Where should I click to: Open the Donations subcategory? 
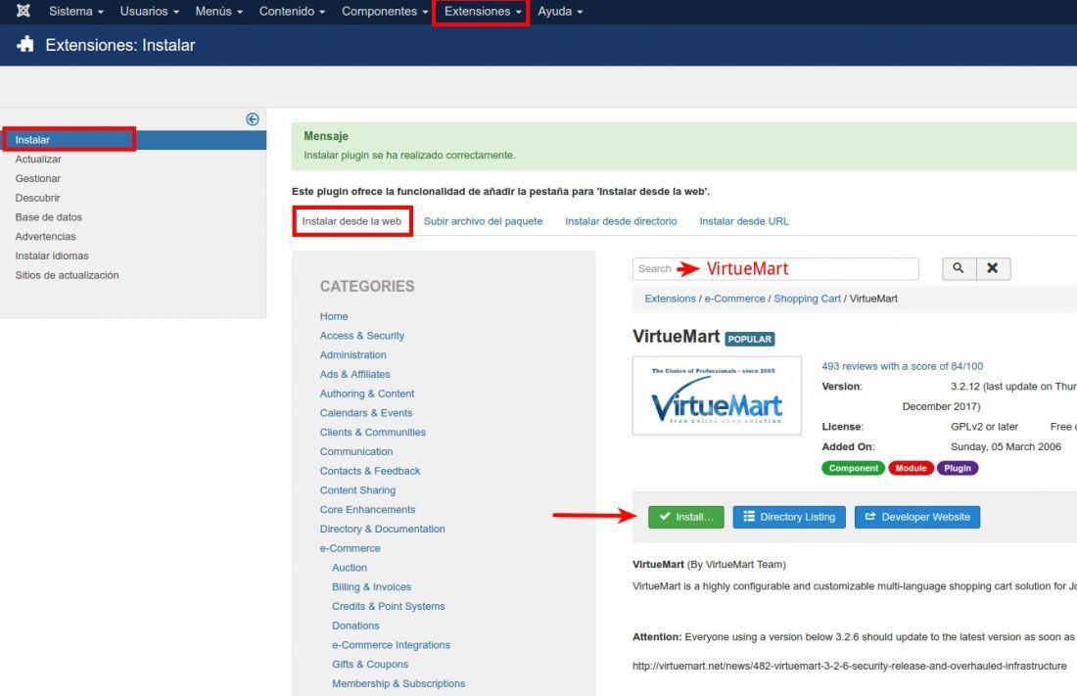(x=355, y=626)
